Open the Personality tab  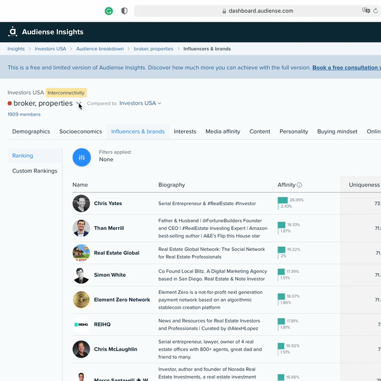pos(293,131)
